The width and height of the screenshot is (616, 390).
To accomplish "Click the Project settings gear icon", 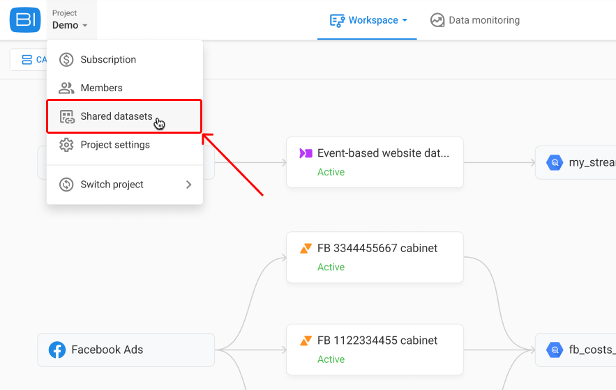I will (x=66, y=145).
